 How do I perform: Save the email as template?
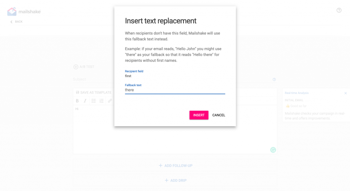94,92
